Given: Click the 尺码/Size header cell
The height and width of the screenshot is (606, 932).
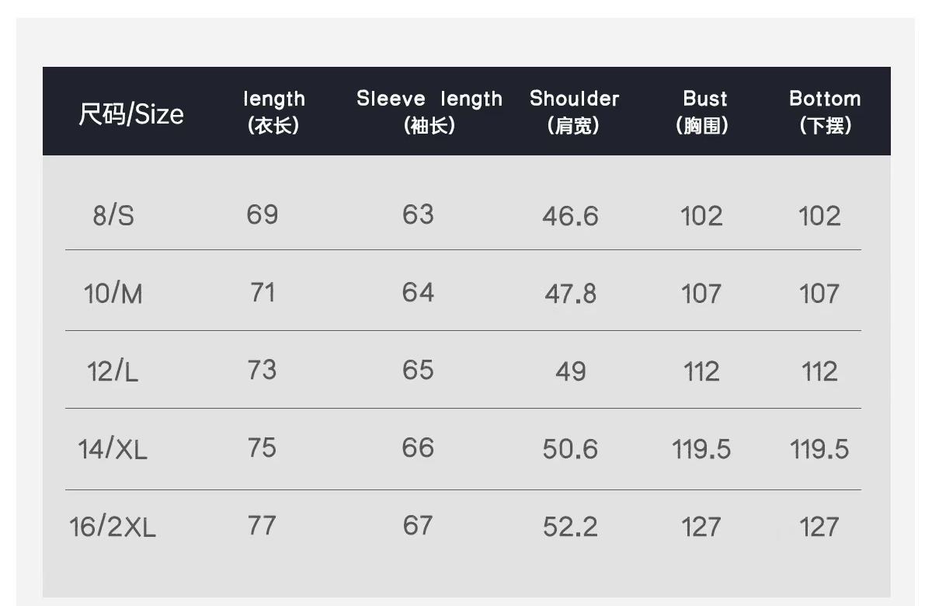Looking at the screenshot, I should [x=131, y=114].
